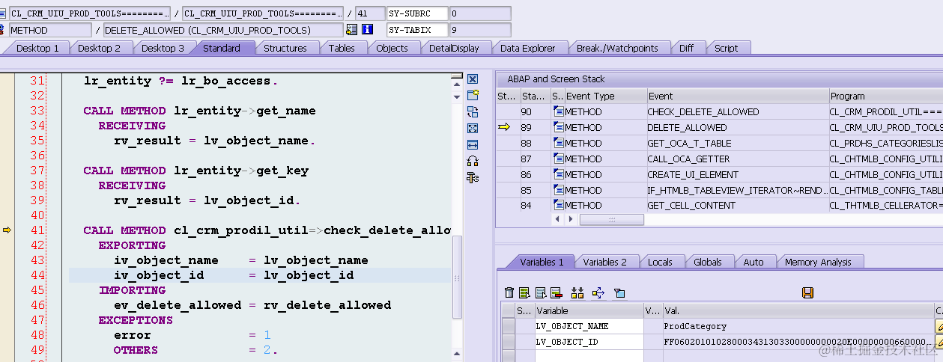Click the Program column header in the stack table
This screenshot has height=362, width=943.
click(x=885, y=96)
